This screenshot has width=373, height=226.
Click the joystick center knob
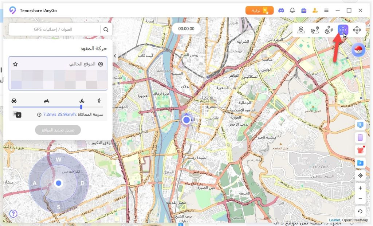[59, 183]
